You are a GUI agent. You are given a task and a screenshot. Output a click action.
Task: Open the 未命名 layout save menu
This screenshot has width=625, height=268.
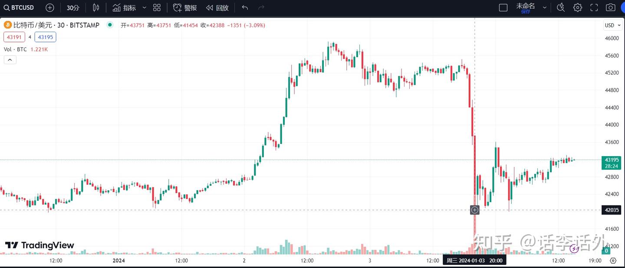[526, 8]
